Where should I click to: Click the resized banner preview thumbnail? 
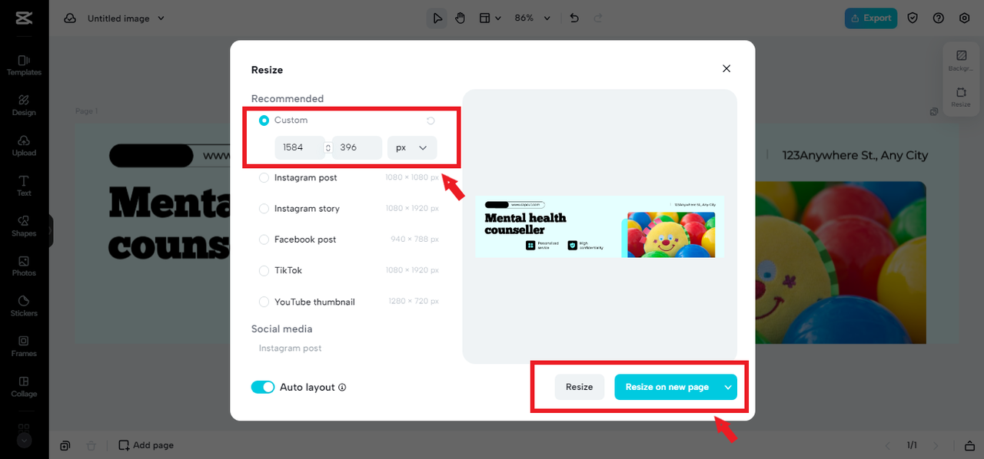tap(600, 226)
